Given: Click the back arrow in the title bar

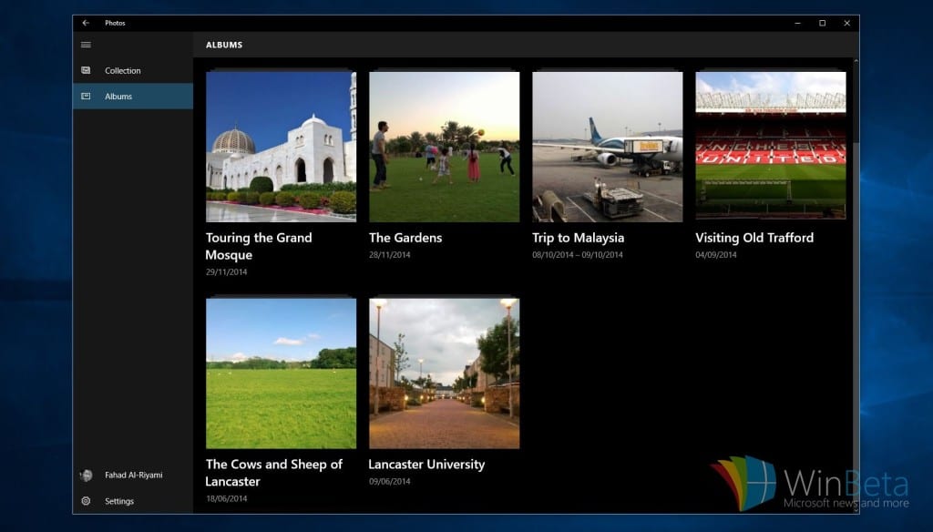Looking at the screenshot, I should point(86,23).
